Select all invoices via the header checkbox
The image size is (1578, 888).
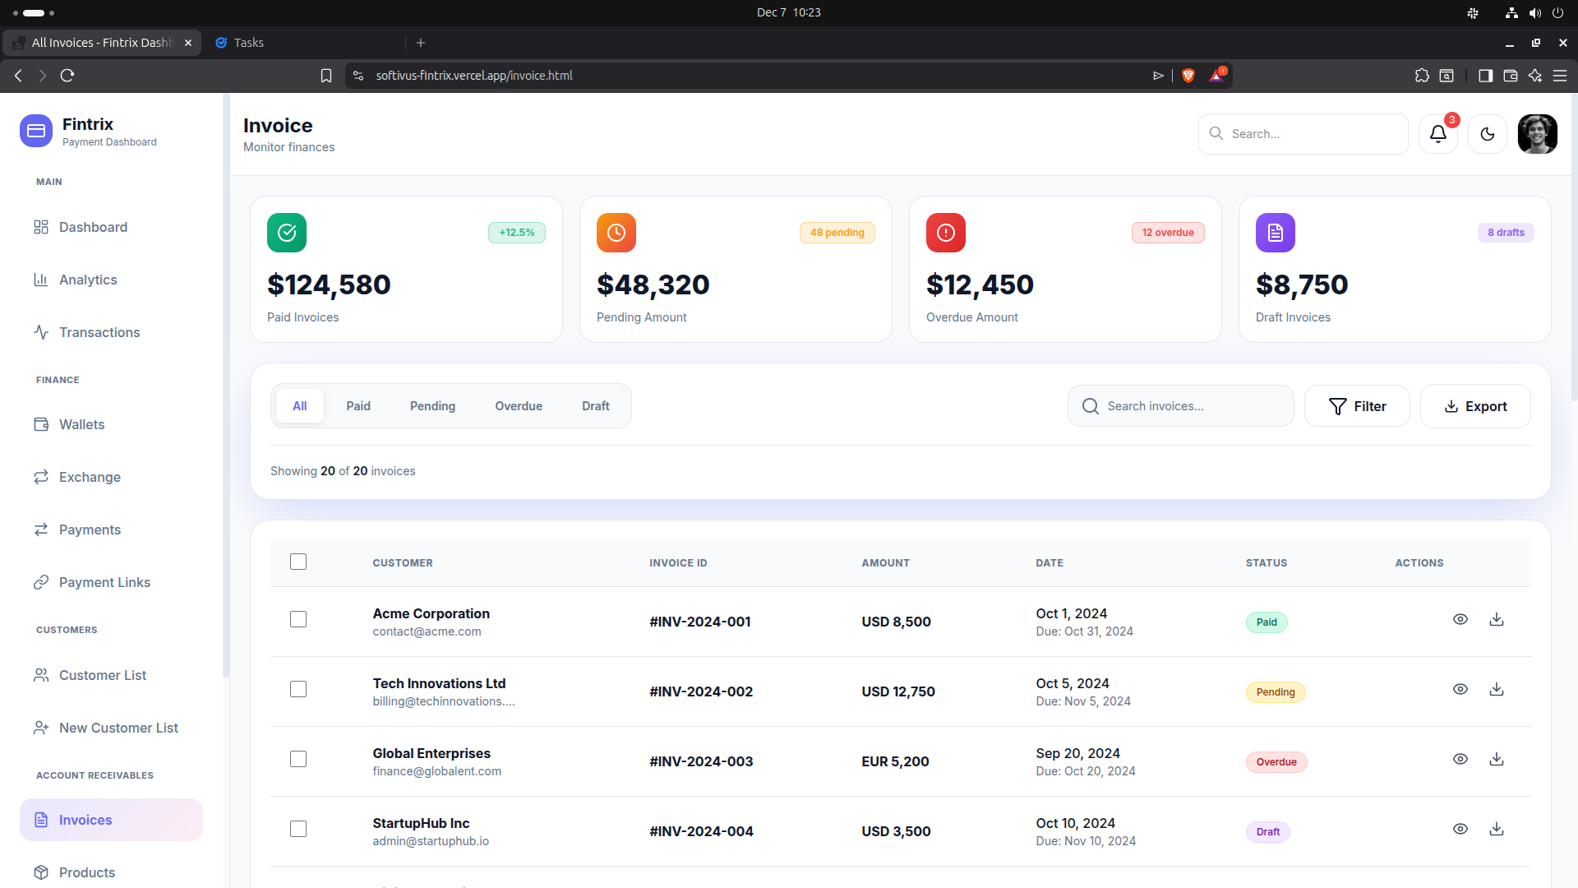[x=298, y=562]
